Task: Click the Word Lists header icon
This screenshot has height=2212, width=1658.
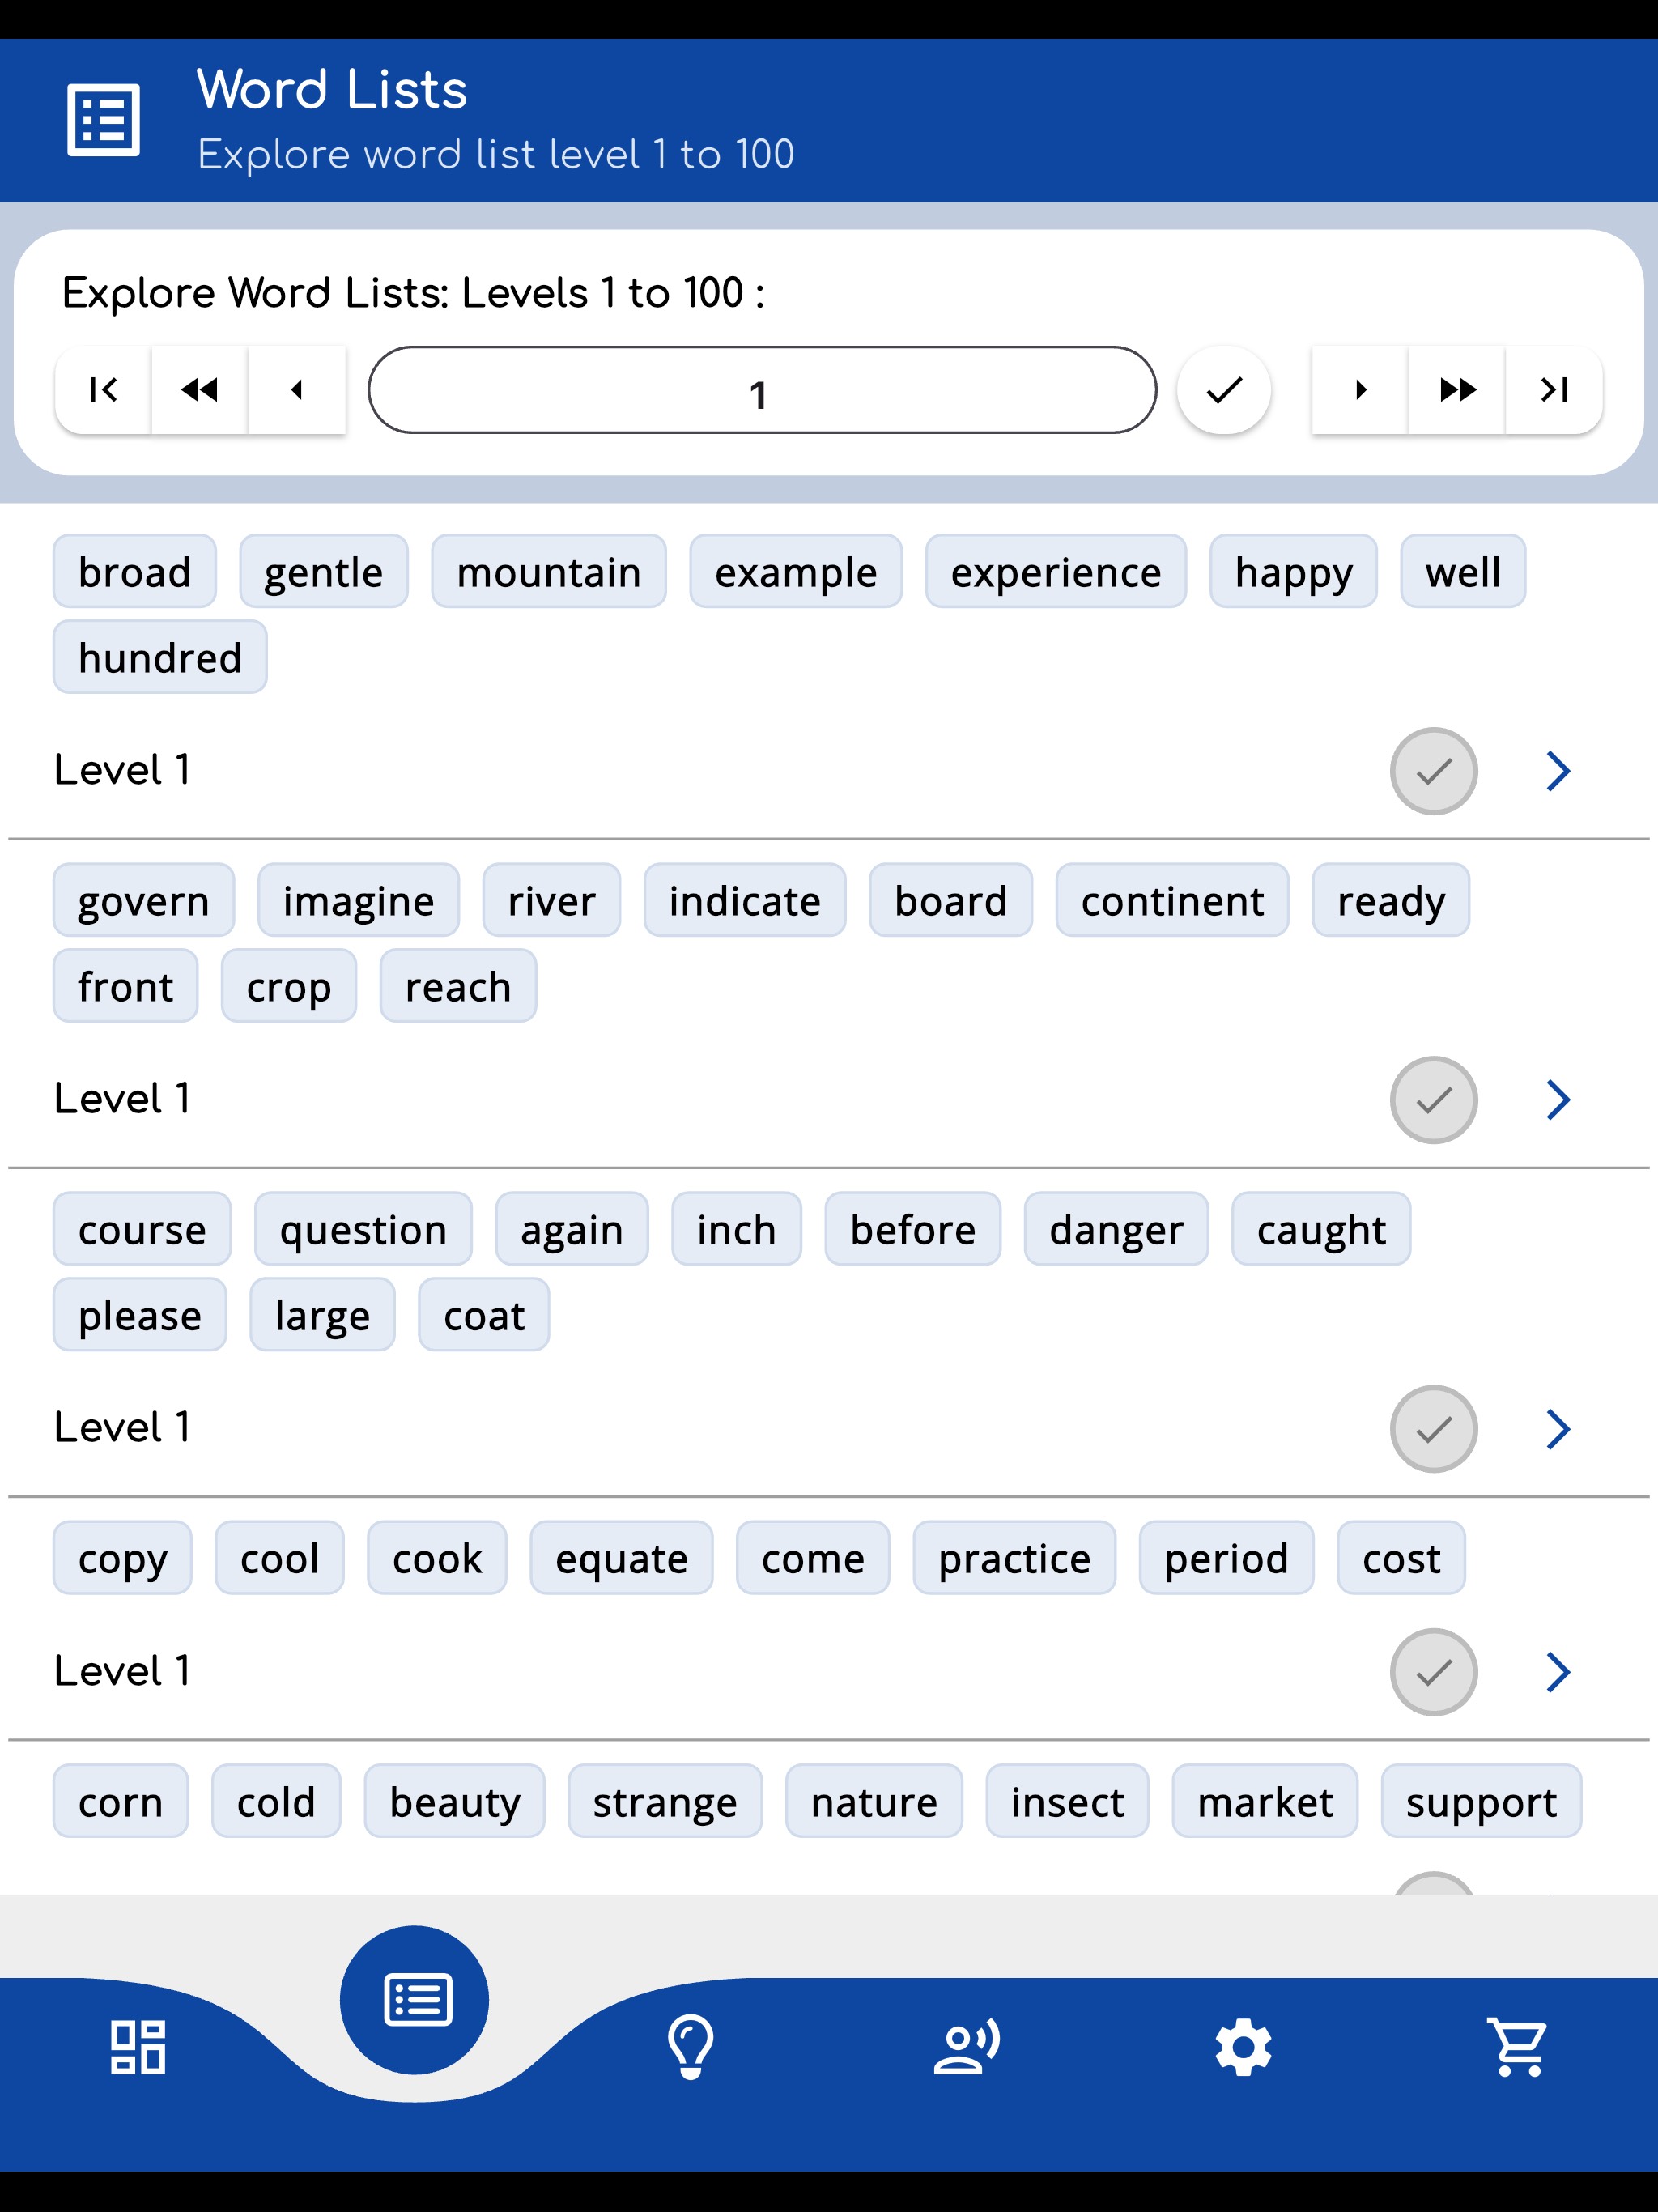Action: (103, 121)
